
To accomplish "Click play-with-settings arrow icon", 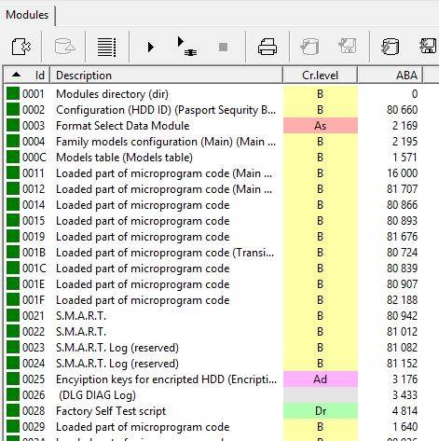I will (186, 47).
